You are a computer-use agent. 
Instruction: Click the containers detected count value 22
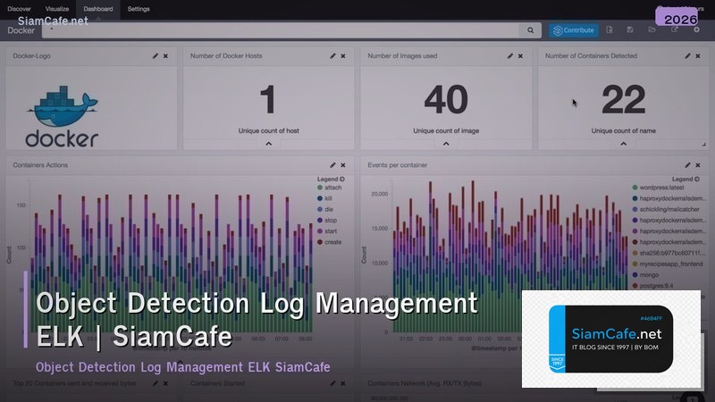pyautogui.click(x=623, y=99)
